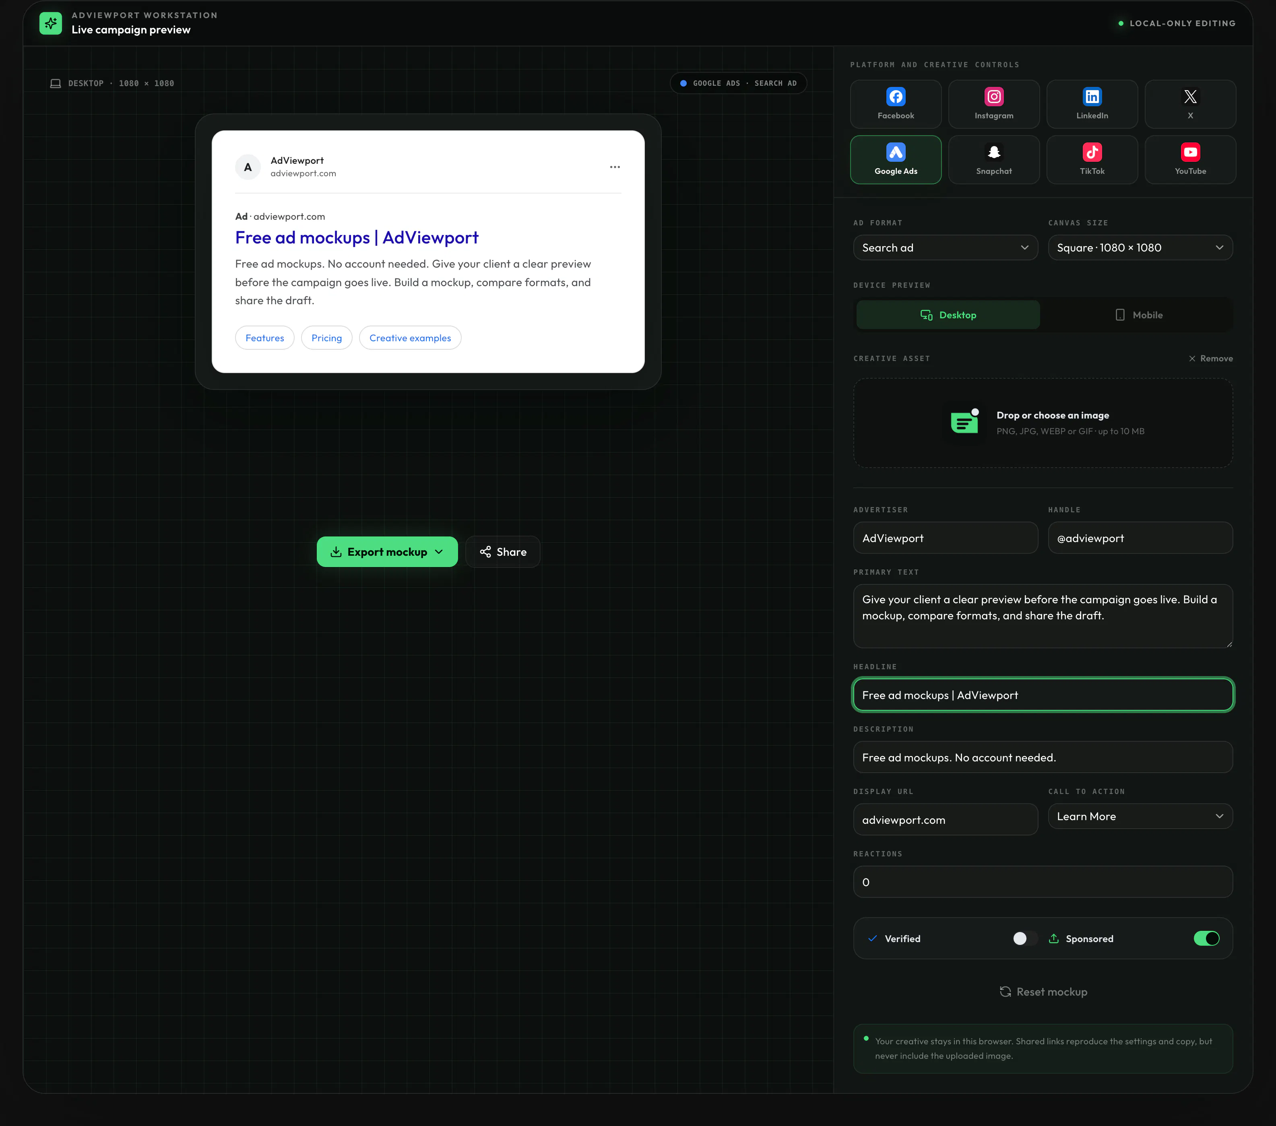The width and height of the screenshot is (1276, 1126).
Task: Turn off the Sponsored switch
Action: tap(1206, 938)
